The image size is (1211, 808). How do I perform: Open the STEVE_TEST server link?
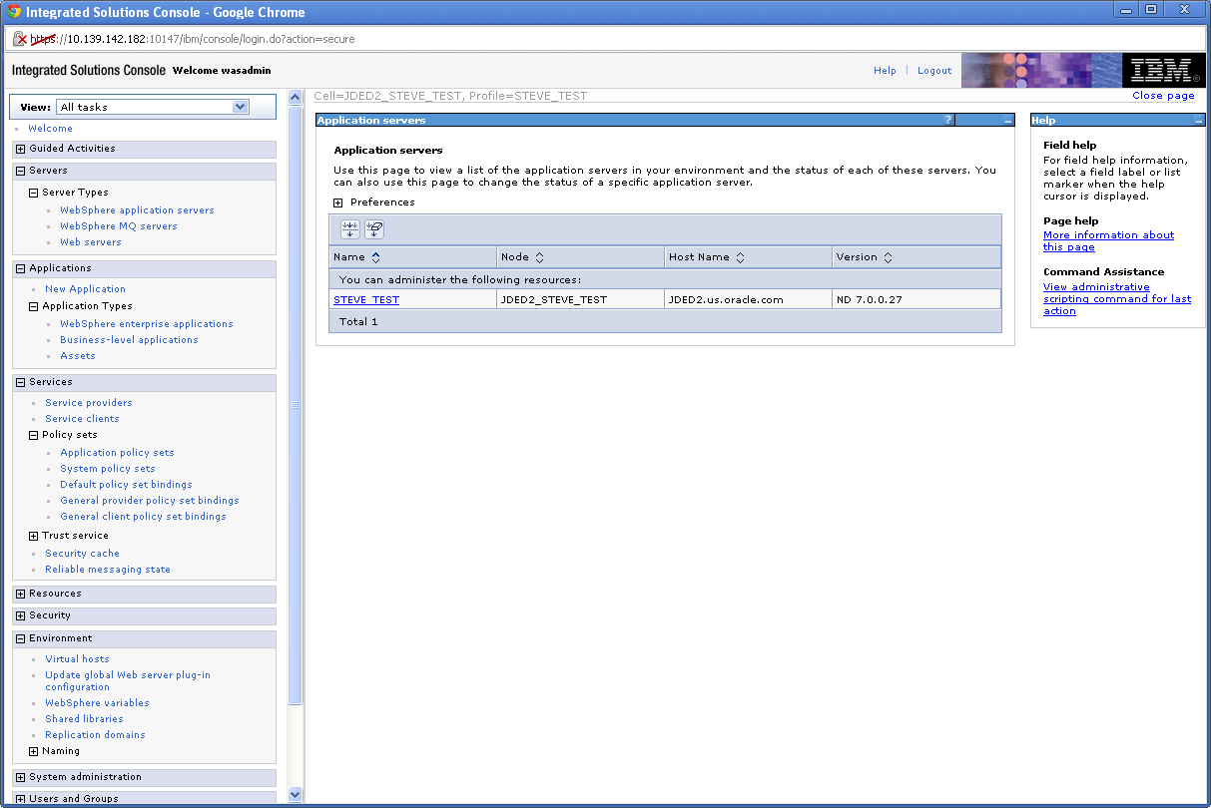[366, 299]
